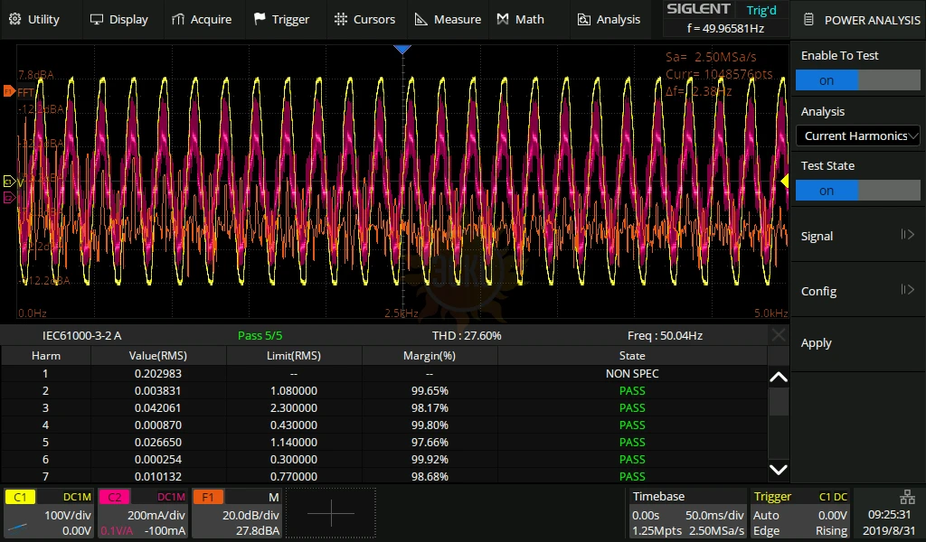Click the Trigger flag icon

click(260, 19)
